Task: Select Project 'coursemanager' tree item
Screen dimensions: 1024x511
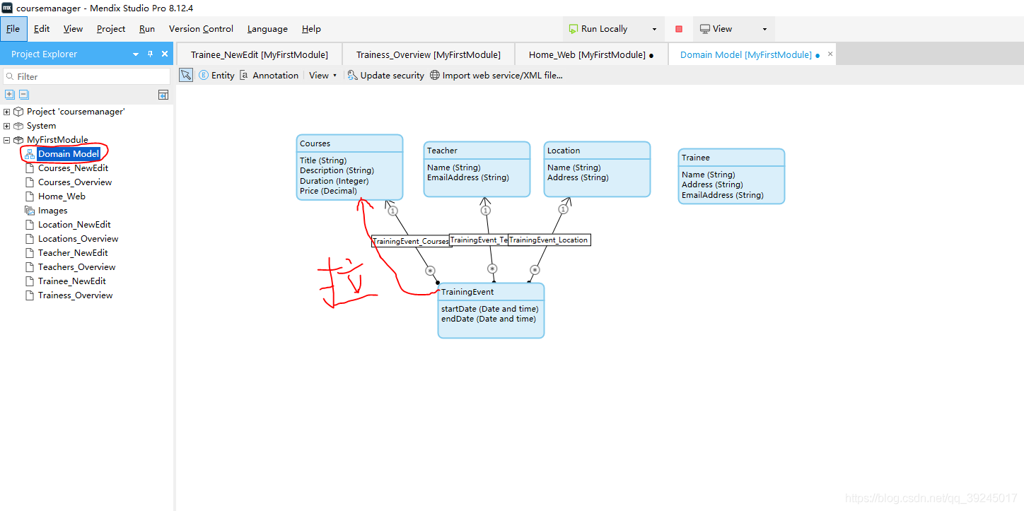Action: pyautogui.click(x=76, y=112)
